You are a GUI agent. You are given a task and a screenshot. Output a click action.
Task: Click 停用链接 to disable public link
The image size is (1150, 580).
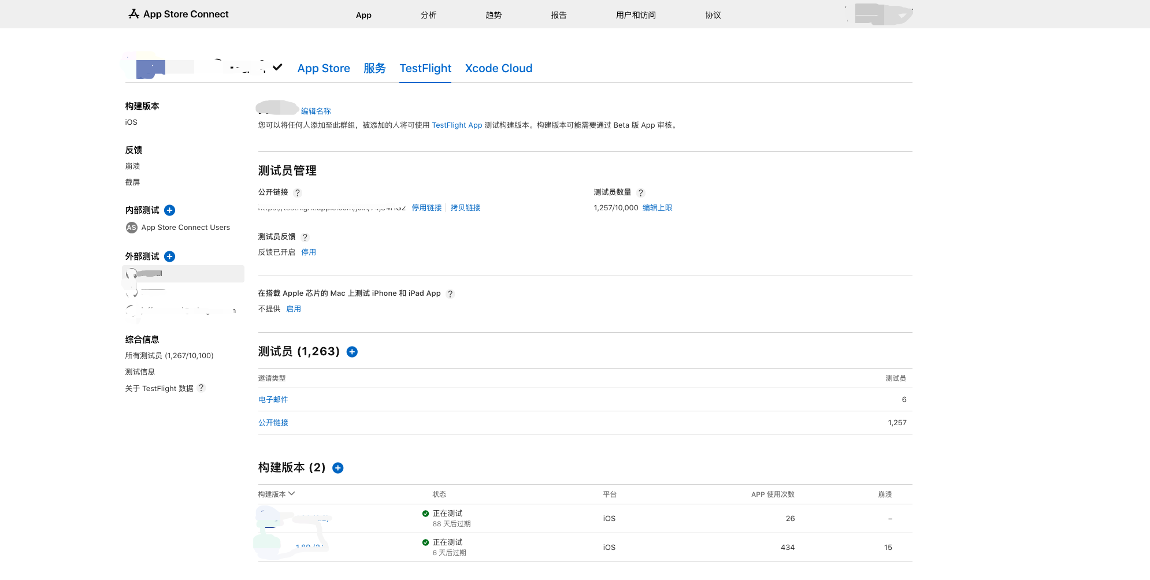coord(426,208)
